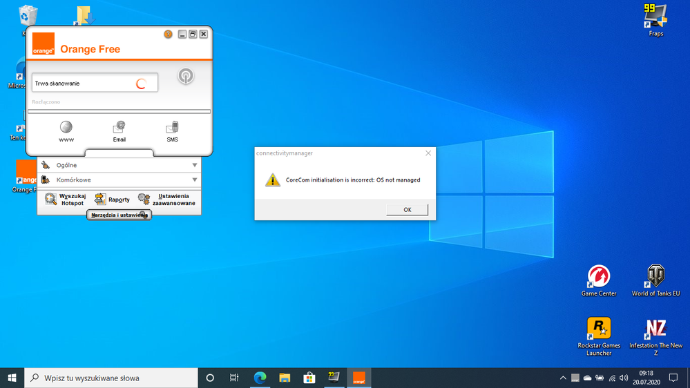Image resolution: width=690 pixels, height=388 pixels.
Task: Open File Explorer from taskbar
Action: coord(285,378)
